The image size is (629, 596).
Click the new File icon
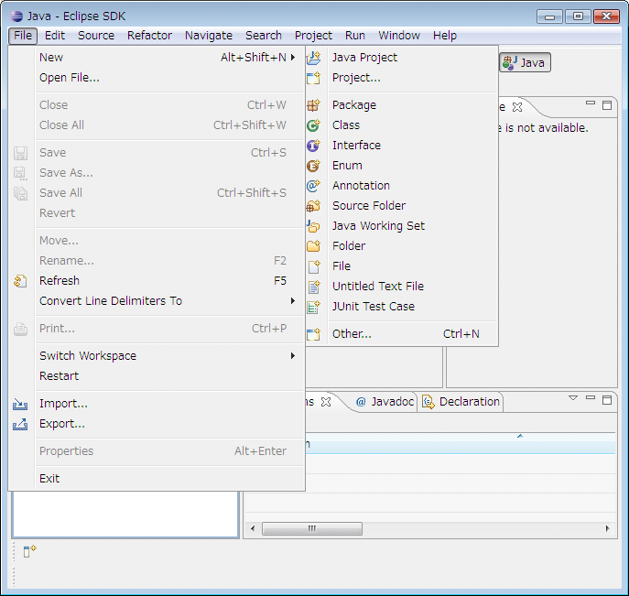(314, 266)
